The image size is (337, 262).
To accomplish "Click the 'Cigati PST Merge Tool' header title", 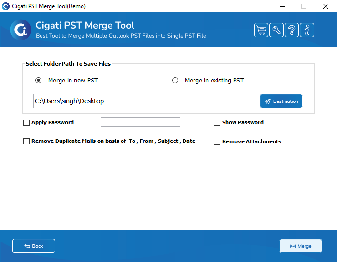I will click(85, 25).
